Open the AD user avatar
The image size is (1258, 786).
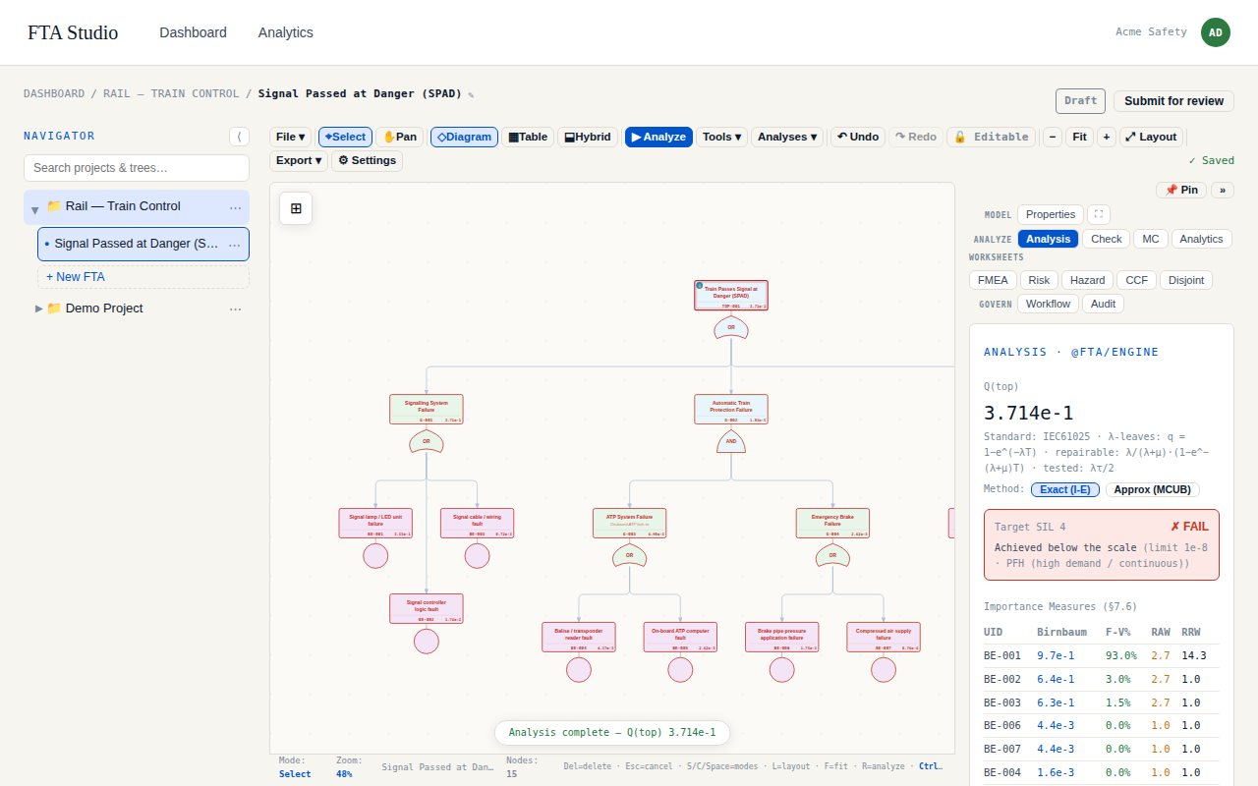click(1216, 31)
